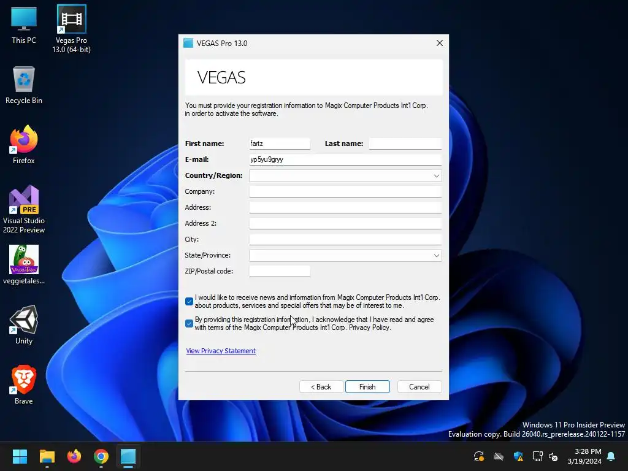Click the network display tray icon
The height and width of the screenshot is (471, 628).
[537, 456]
